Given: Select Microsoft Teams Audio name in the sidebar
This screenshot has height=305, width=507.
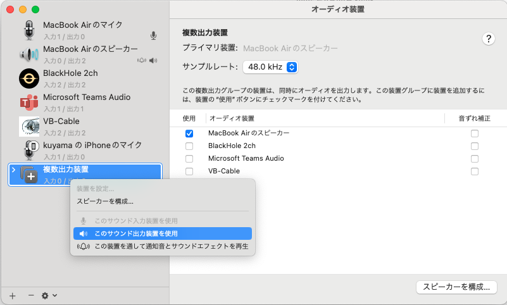Looking at the screenshot, I should [x=87, y=97].
